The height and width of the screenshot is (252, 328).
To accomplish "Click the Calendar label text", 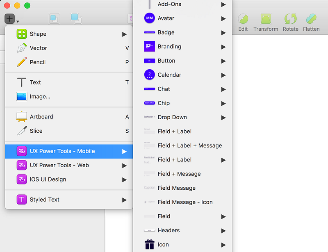I will coord(169,75).
